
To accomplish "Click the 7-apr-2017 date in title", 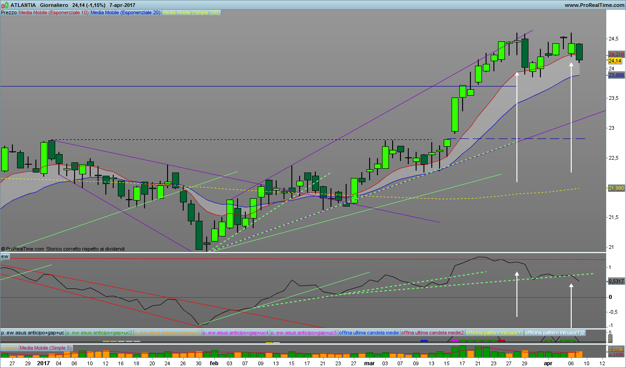I will point(122,5).
